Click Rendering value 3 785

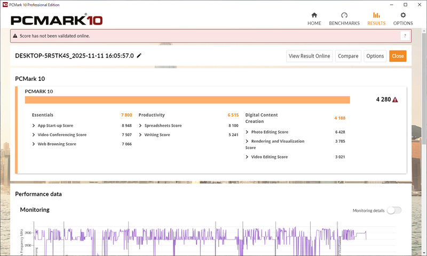point(340,141)
